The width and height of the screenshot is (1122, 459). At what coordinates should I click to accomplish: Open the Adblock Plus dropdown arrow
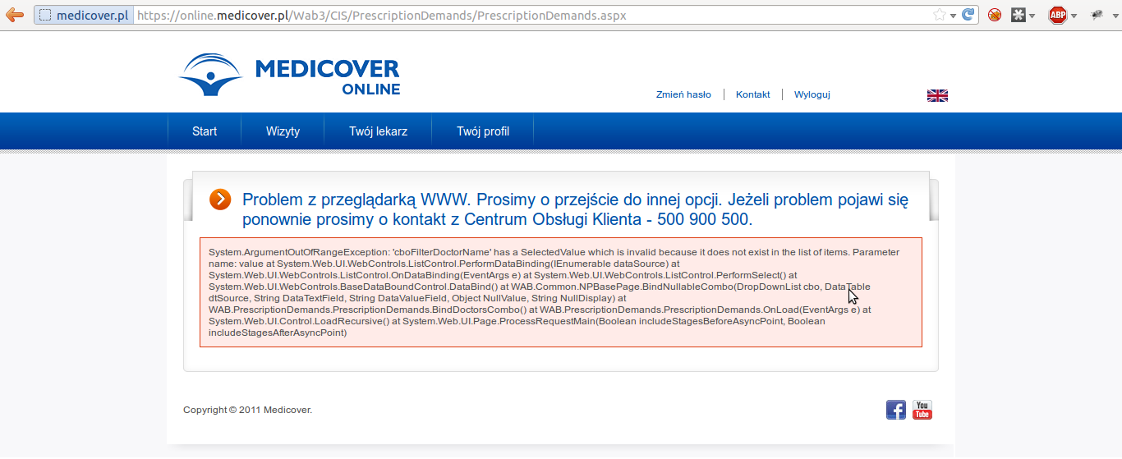[1074, 16]
